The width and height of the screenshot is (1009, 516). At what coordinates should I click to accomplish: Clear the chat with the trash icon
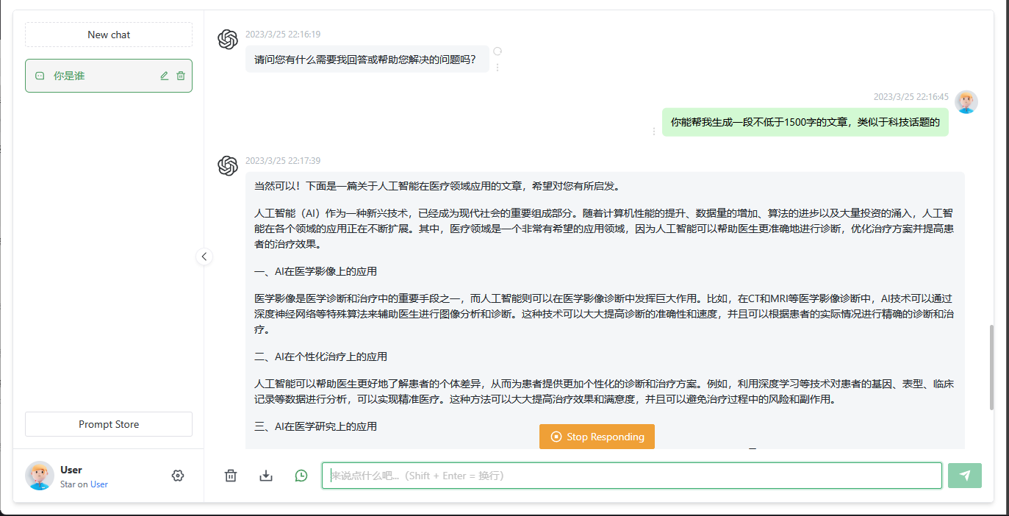pyautogui.click(x=231, y=476)
